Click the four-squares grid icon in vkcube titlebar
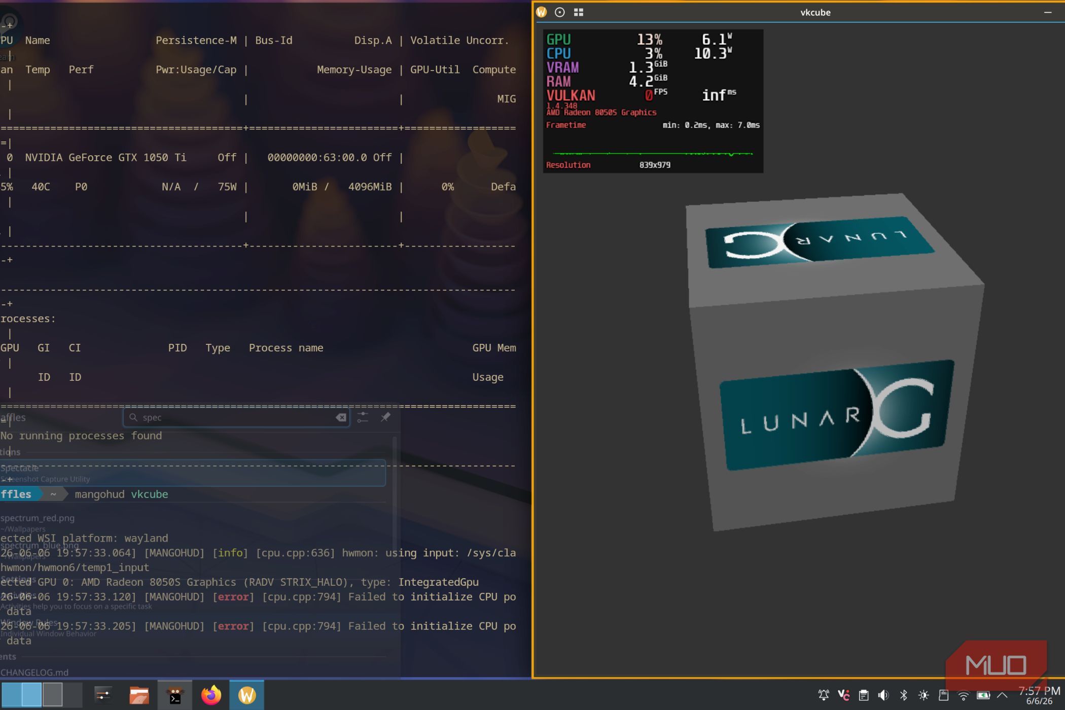The width and height of the screenshot is (1065, 710). click(x=579, y=12)
